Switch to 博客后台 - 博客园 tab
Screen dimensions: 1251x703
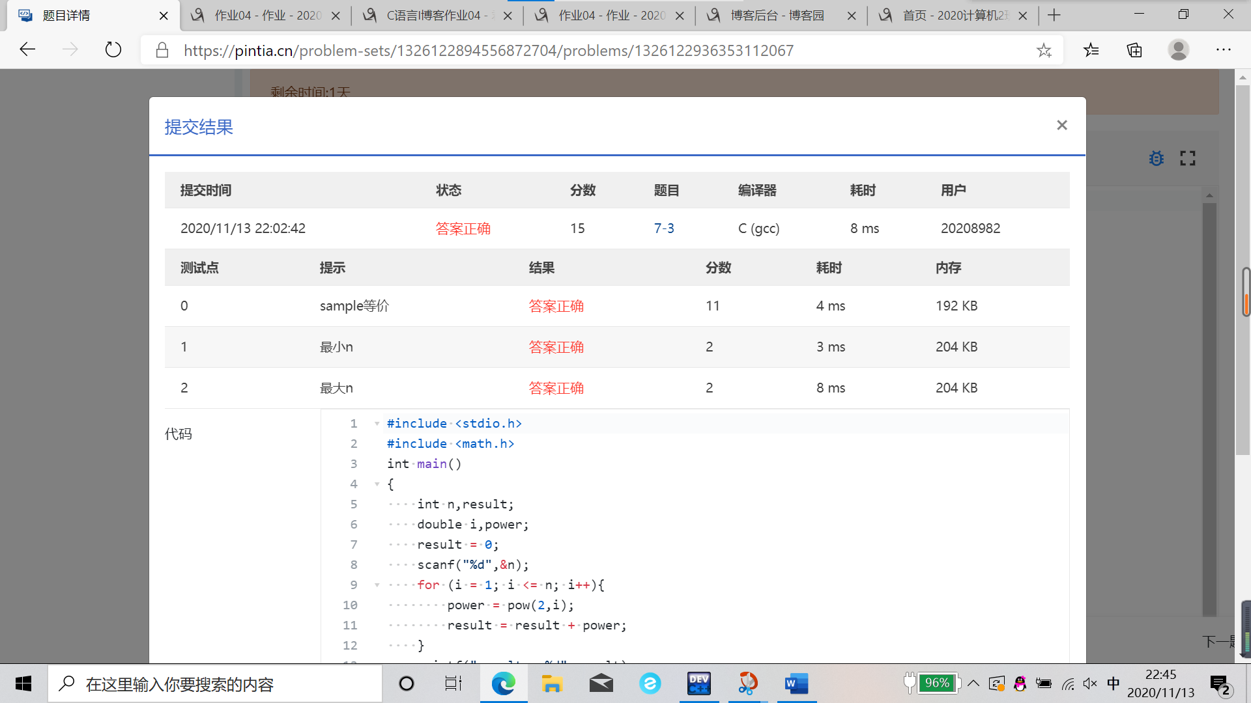777,16
